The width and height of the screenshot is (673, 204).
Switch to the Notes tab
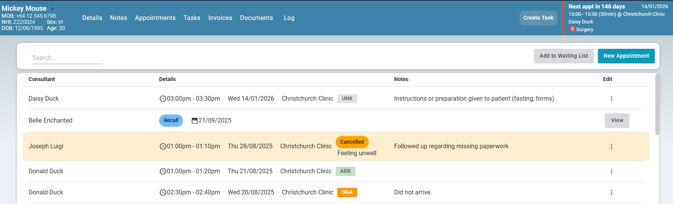coord(118,18)
